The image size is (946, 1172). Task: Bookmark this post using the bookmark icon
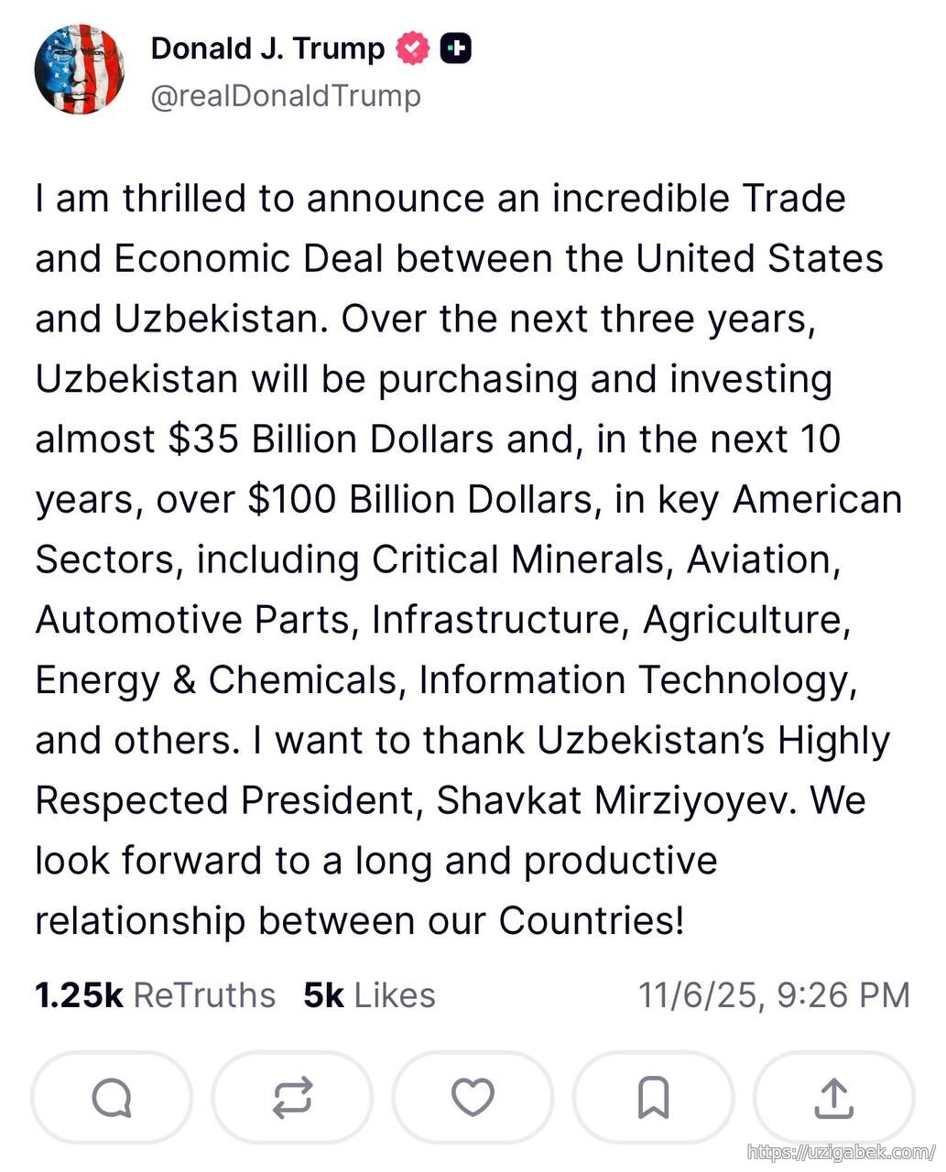click(653, 1097)
